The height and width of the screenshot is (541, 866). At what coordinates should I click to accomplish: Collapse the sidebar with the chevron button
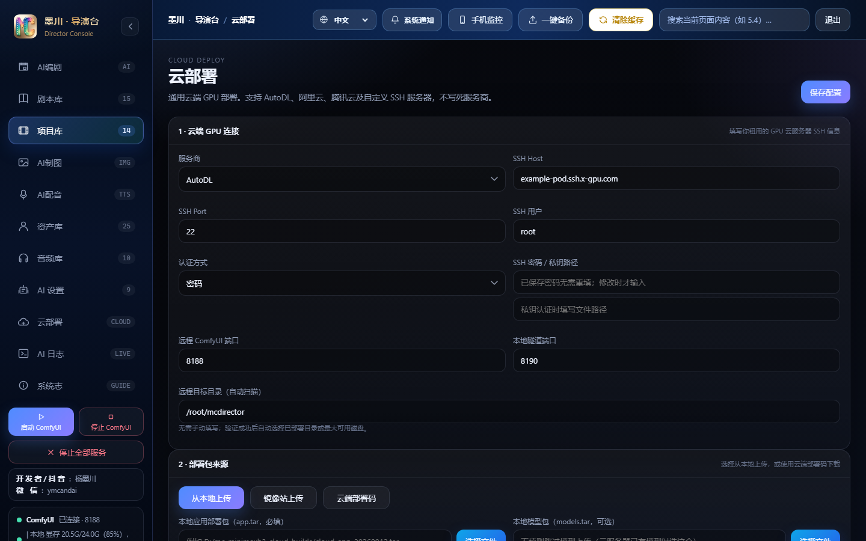(x=130, y=26)
